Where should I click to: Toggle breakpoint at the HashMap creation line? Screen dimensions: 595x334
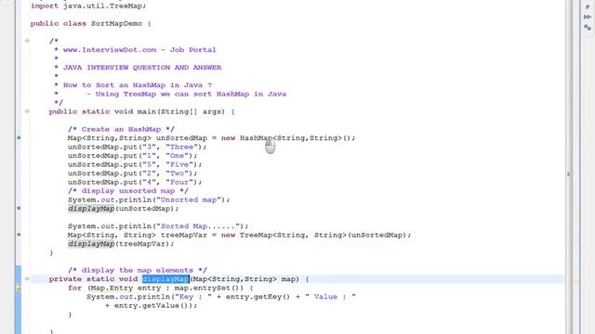click(x=19, y=138)
